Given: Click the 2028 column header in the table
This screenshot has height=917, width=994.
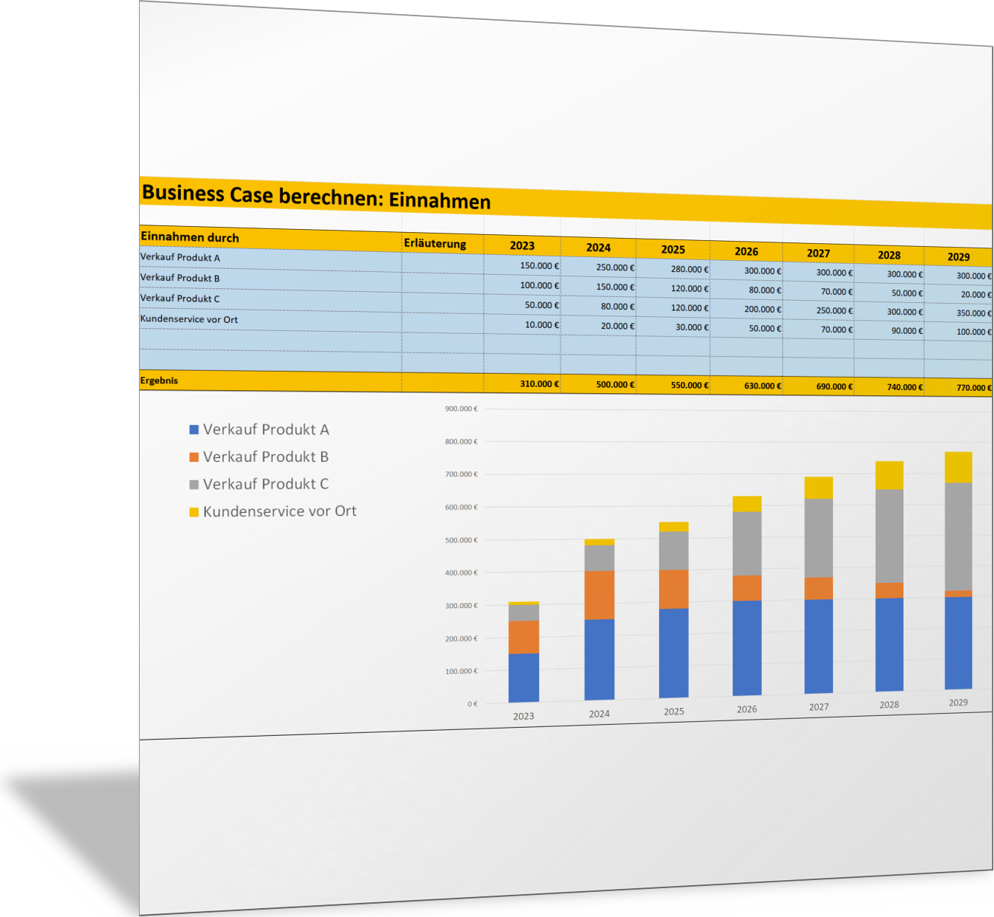Looking at the screenshot, I should [889, 255].
